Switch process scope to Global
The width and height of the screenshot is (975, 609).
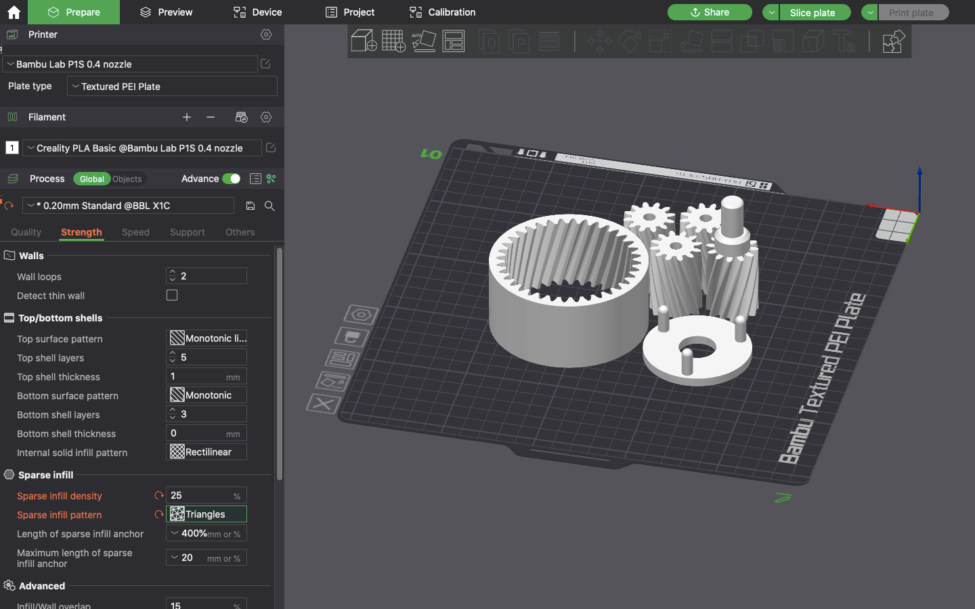tap(92, 179)
